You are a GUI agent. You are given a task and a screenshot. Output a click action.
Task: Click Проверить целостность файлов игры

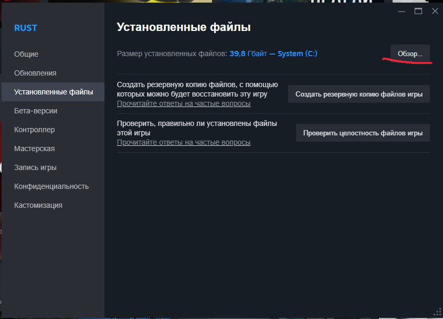click(363, 133)
